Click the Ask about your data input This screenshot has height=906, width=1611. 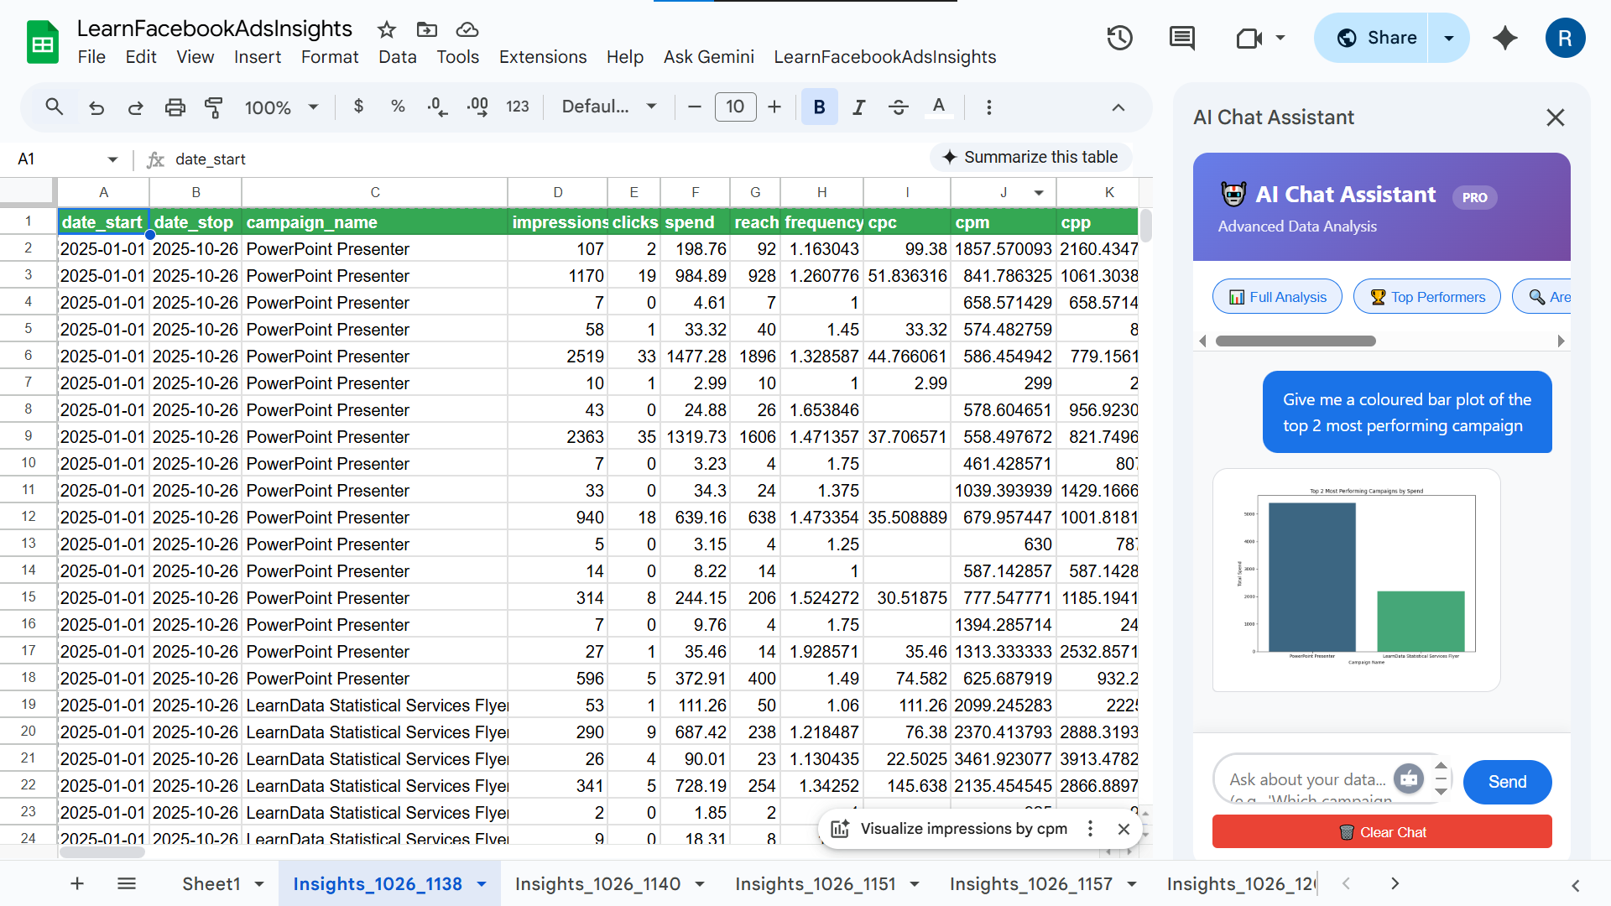pyautogui.click(x=1307, y=780)
